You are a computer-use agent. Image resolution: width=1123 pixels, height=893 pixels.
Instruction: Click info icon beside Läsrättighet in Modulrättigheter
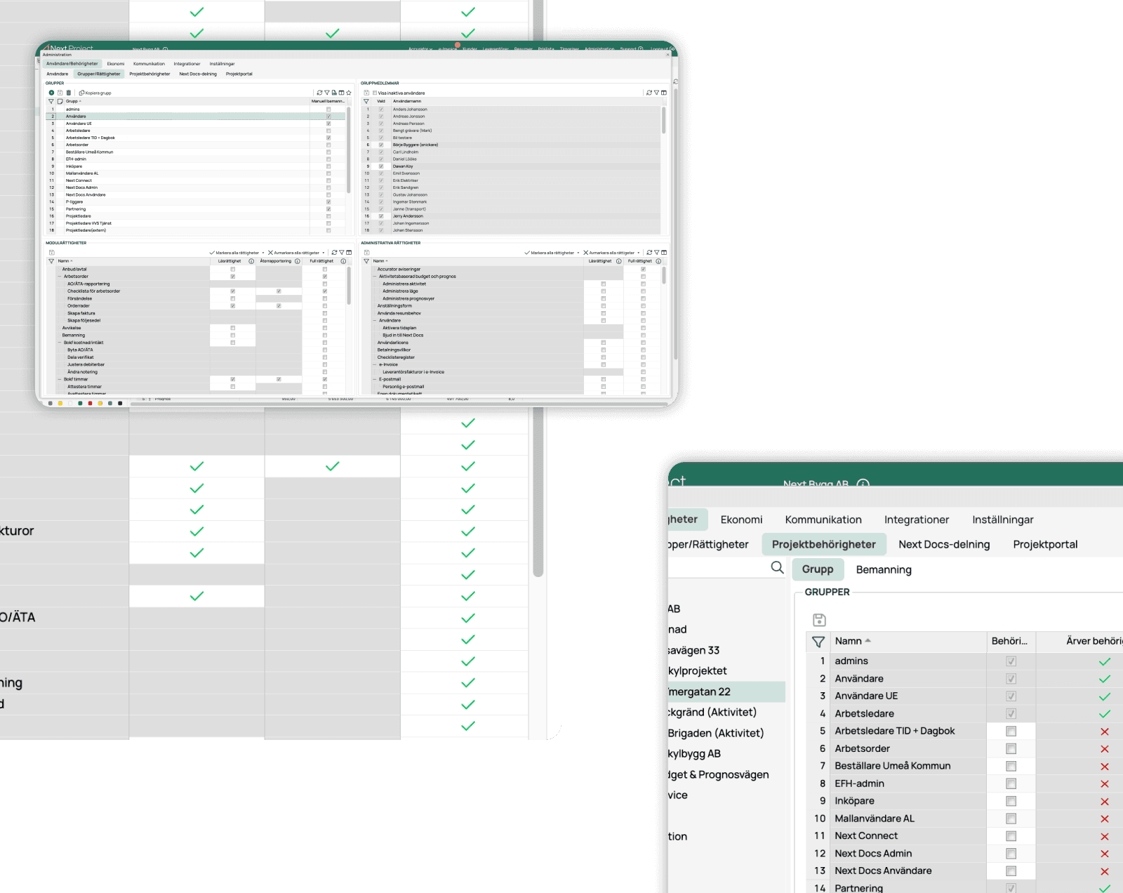(251, 261)
